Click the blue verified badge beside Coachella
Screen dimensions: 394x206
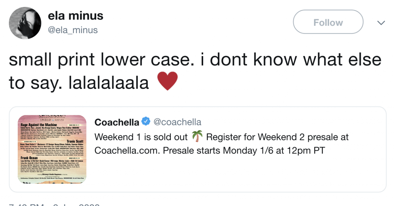tap(146, 122)
